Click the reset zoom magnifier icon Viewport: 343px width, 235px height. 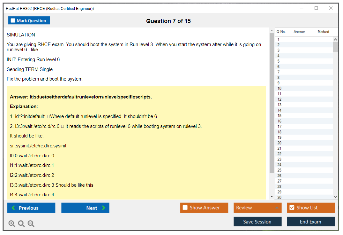21,224
